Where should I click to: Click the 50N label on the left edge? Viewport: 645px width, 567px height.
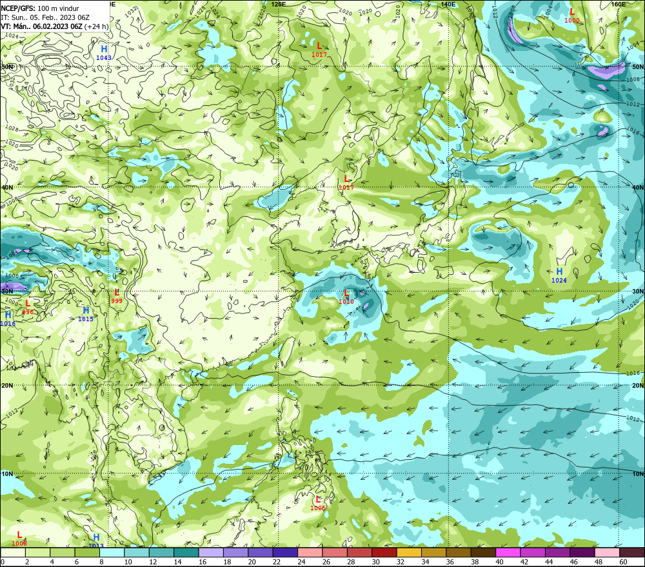(x=7, y=66)
